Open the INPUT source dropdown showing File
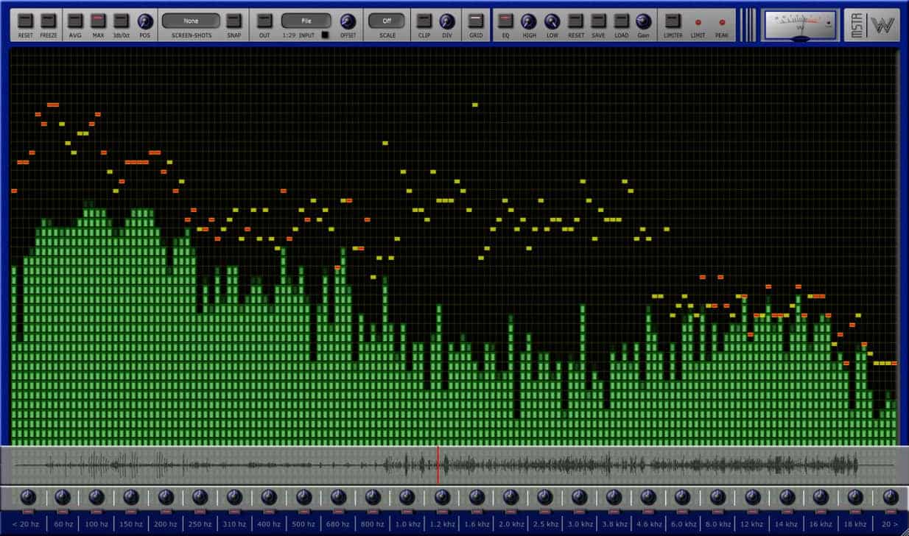Screen dimensions: 909x536 [306, 21]
